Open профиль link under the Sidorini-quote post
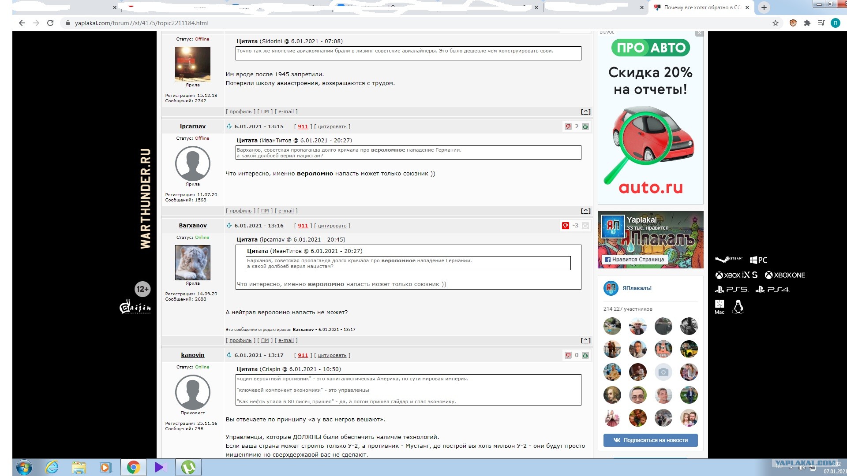Image resolution: width=847 pixels, height=476 pixels. coord(240,112)
